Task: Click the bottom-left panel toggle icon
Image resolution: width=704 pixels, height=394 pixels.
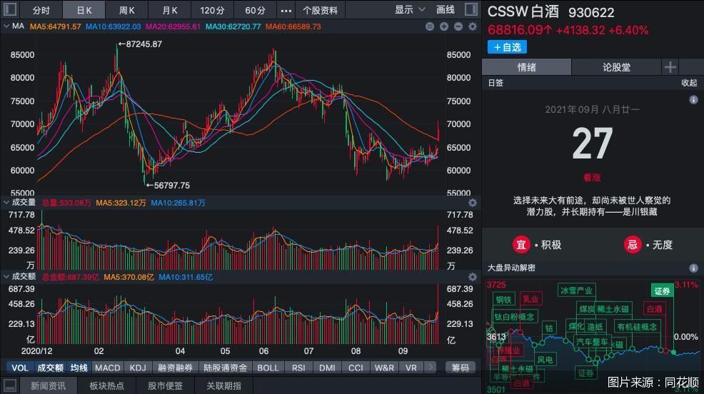Action: [10, 385]
